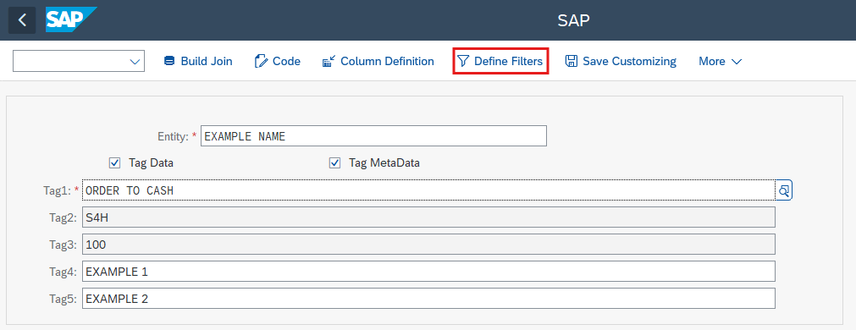Click the Define Filters funnel icon

coord(463,61)
